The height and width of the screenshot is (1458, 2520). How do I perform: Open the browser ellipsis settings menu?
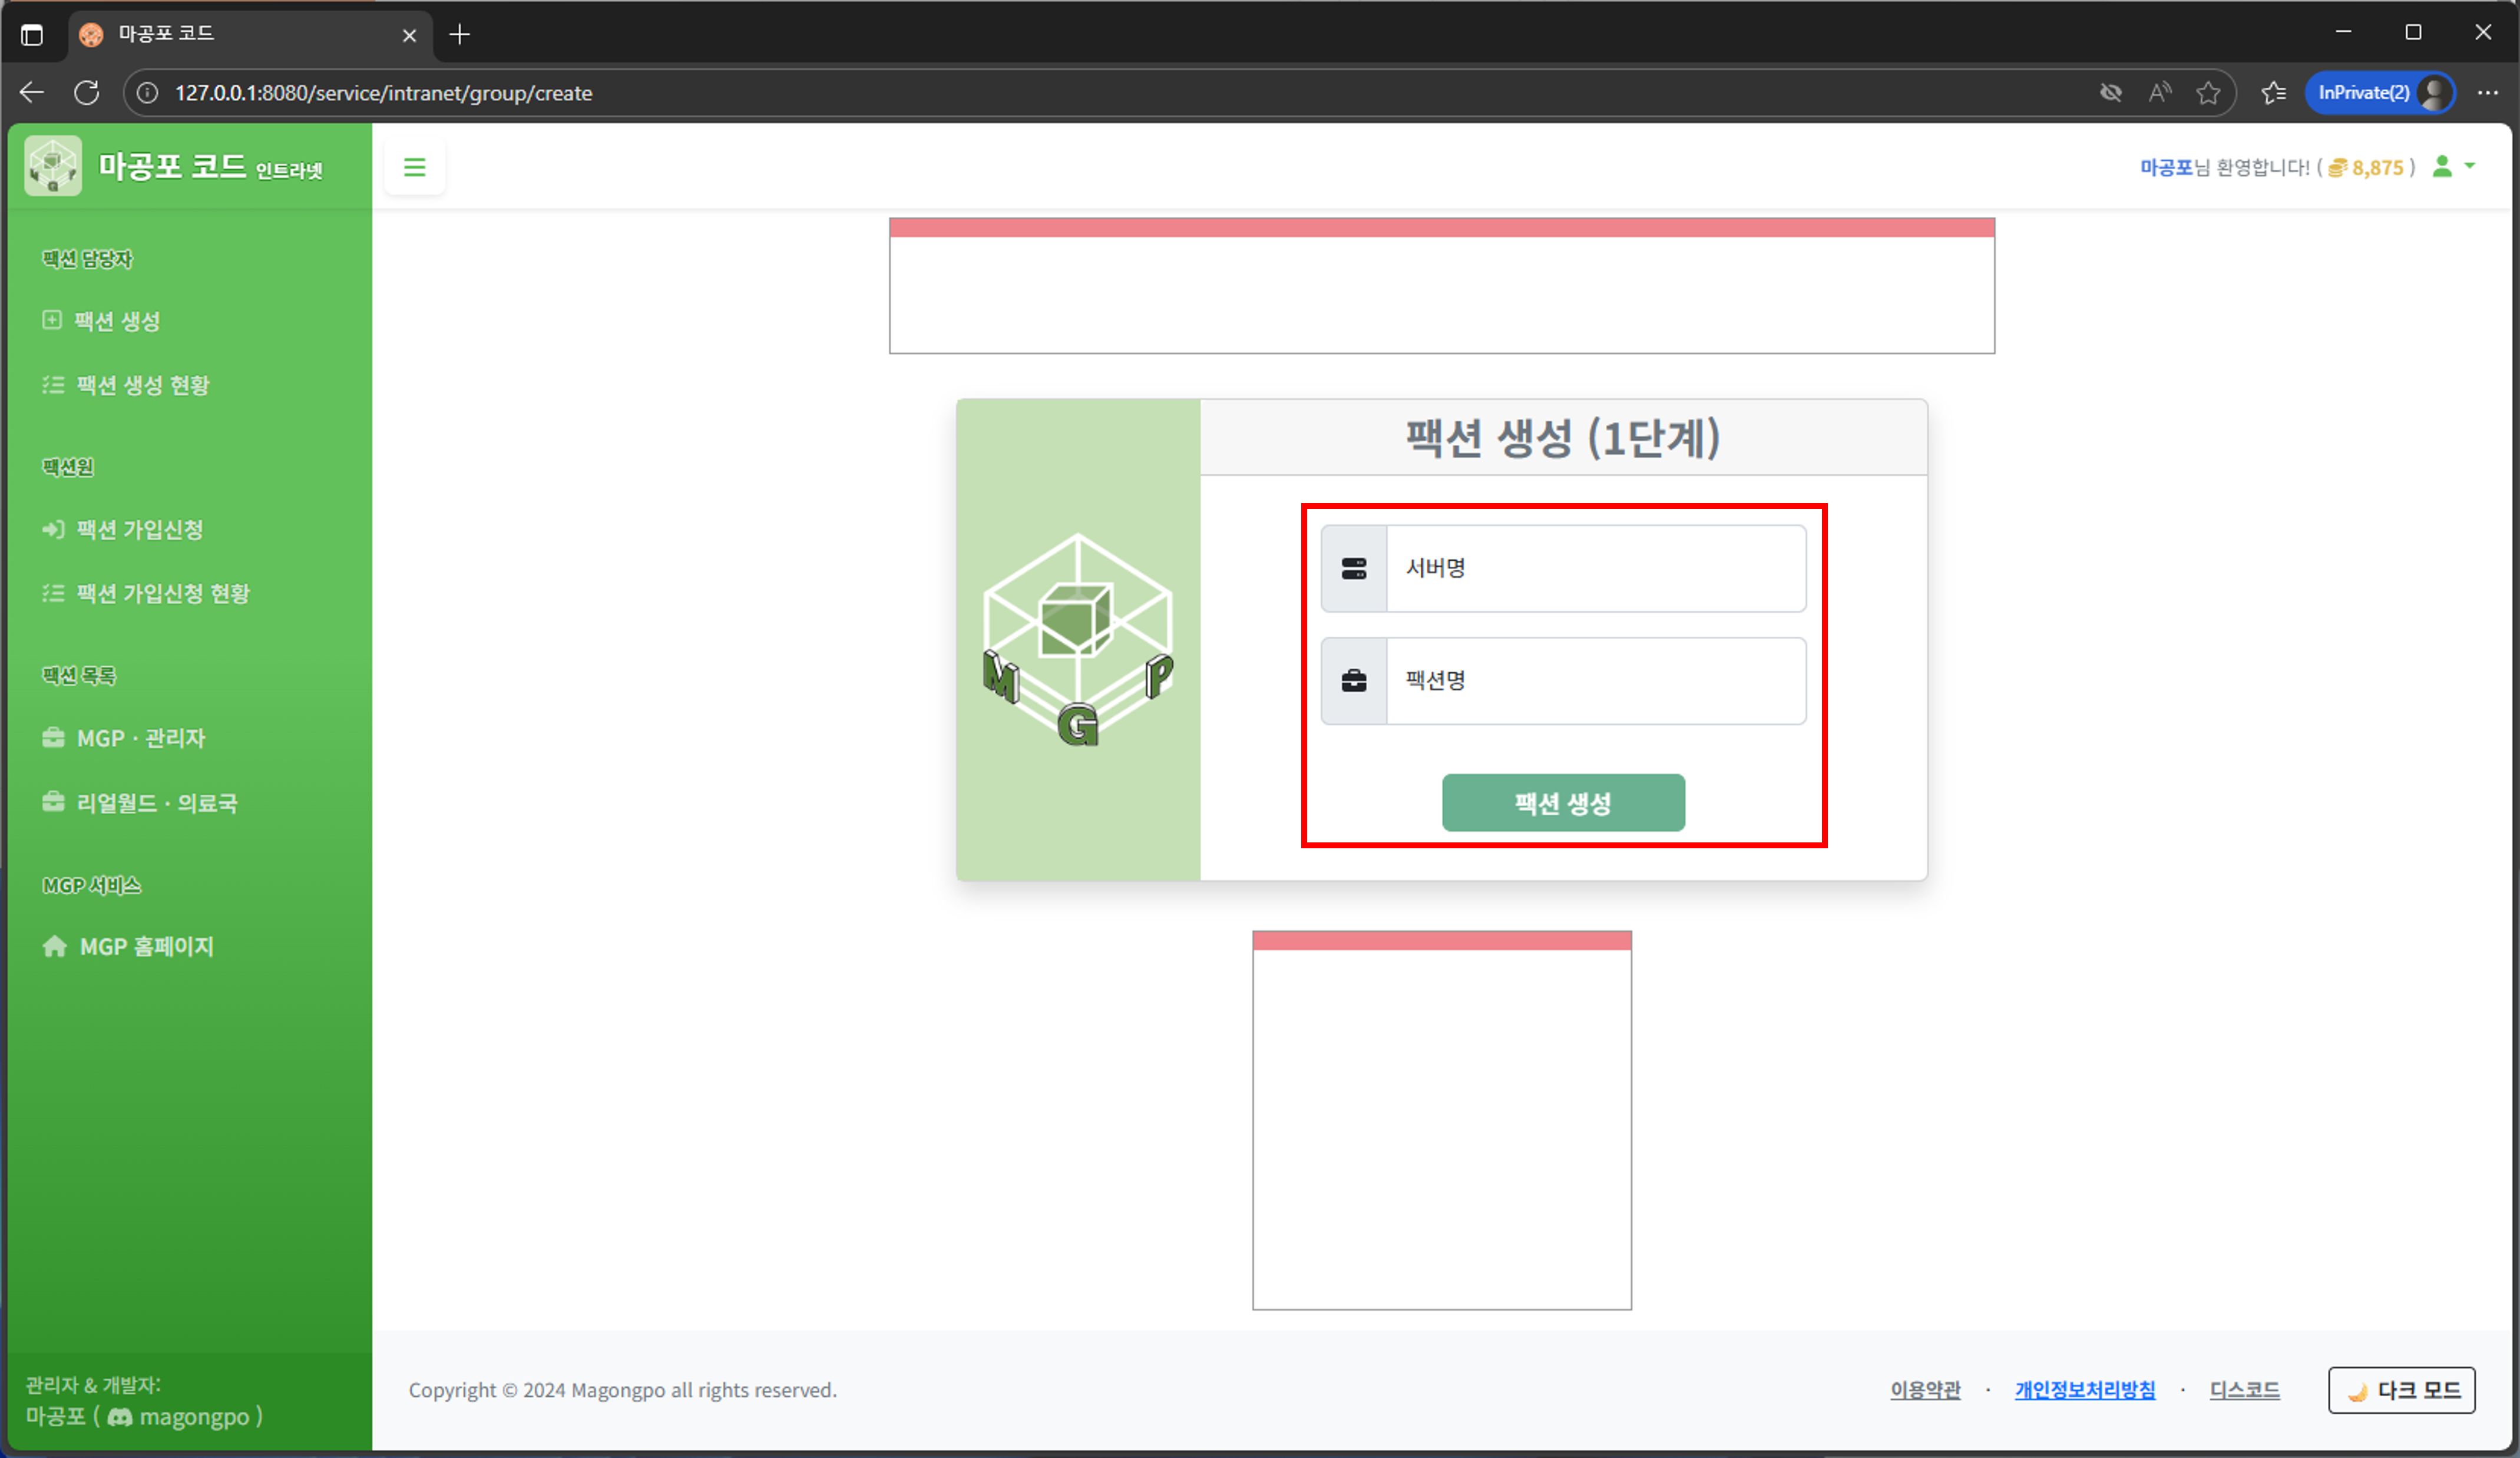tap(2489, 92)
